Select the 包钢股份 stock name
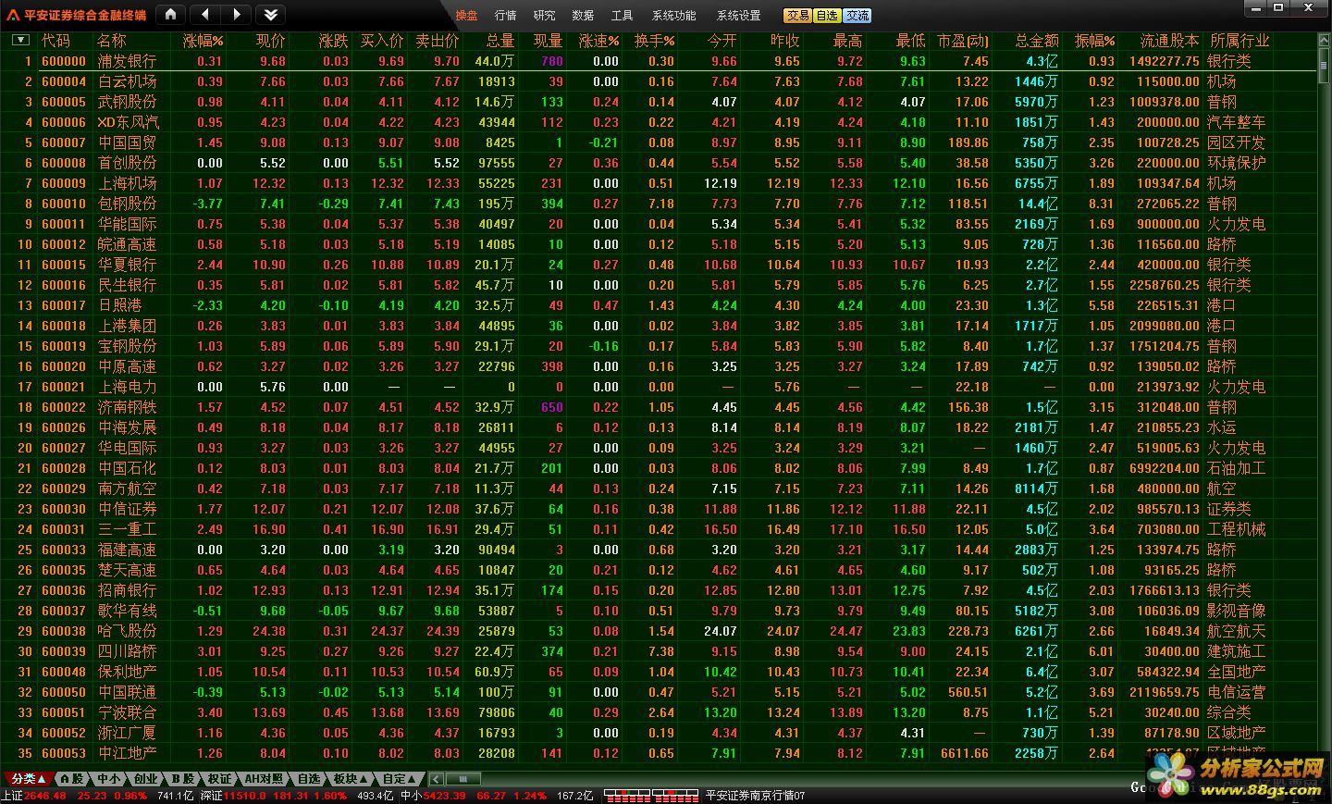 pyautogui.click(x=127, y=204)
